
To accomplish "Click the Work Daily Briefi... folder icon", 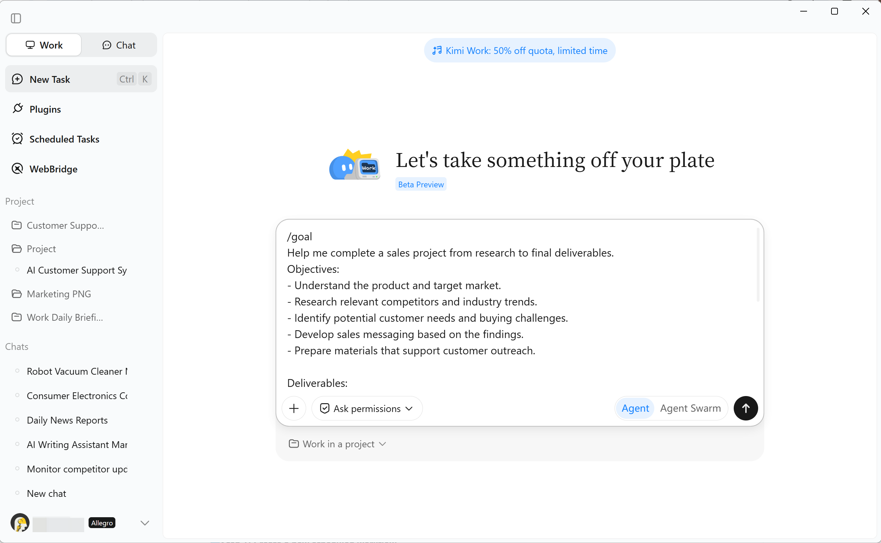I will click(x=17, y=317).
